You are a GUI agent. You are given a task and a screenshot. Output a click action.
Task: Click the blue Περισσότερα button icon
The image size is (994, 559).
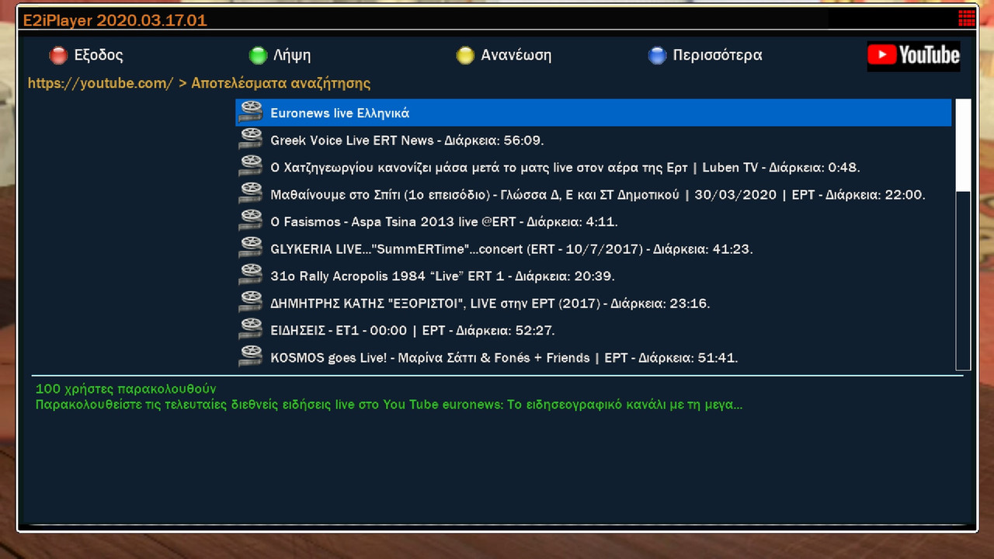point(657,55)
